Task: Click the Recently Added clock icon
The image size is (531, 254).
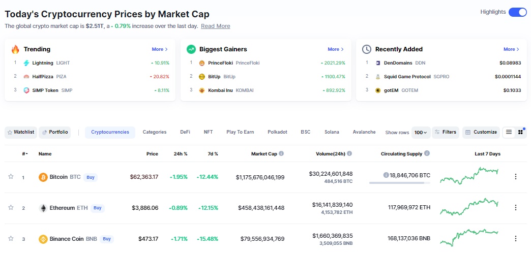Action: 367,49
